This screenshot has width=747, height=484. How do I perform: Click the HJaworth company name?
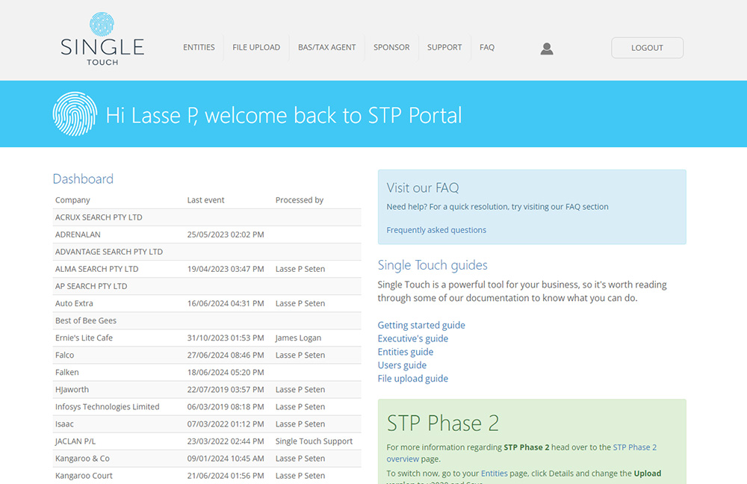click(x=72, y=390)
